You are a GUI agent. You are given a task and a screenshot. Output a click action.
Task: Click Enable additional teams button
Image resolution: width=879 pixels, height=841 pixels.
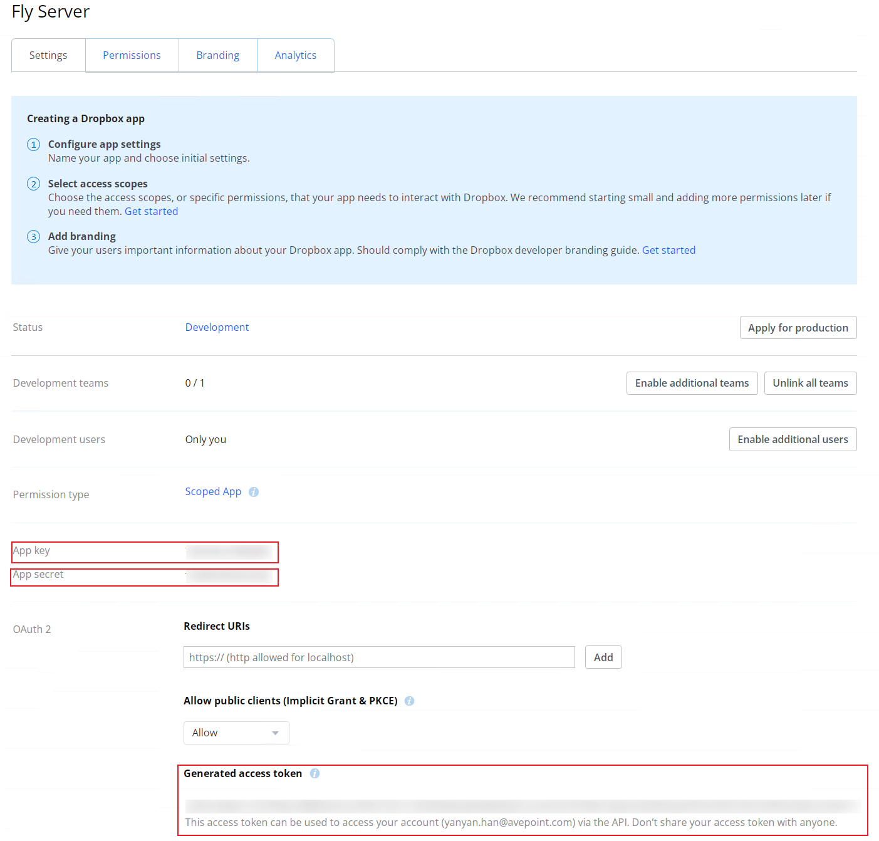coord(692,383)
